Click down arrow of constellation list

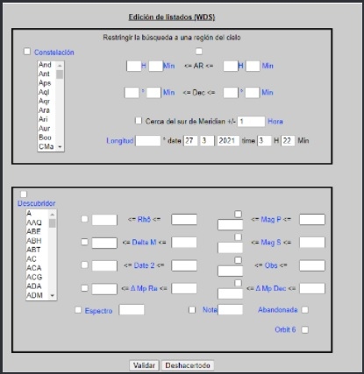click(60, 147)
